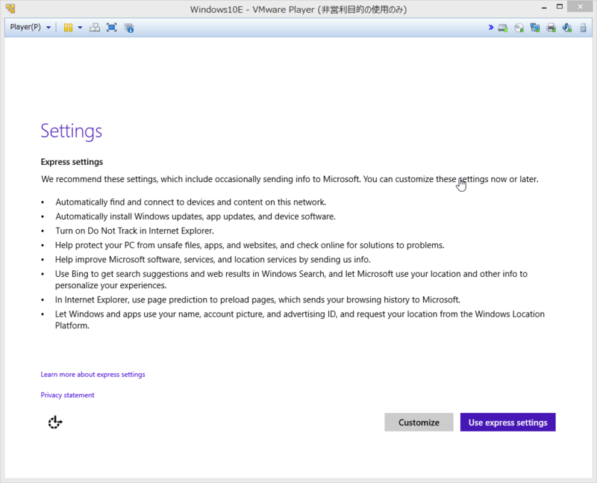Click Use express settings button
Image resolution: width=597 pixels, height=483 pixels.
pos(508,422)
